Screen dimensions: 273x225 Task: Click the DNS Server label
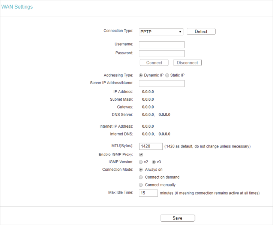[122, 115]
